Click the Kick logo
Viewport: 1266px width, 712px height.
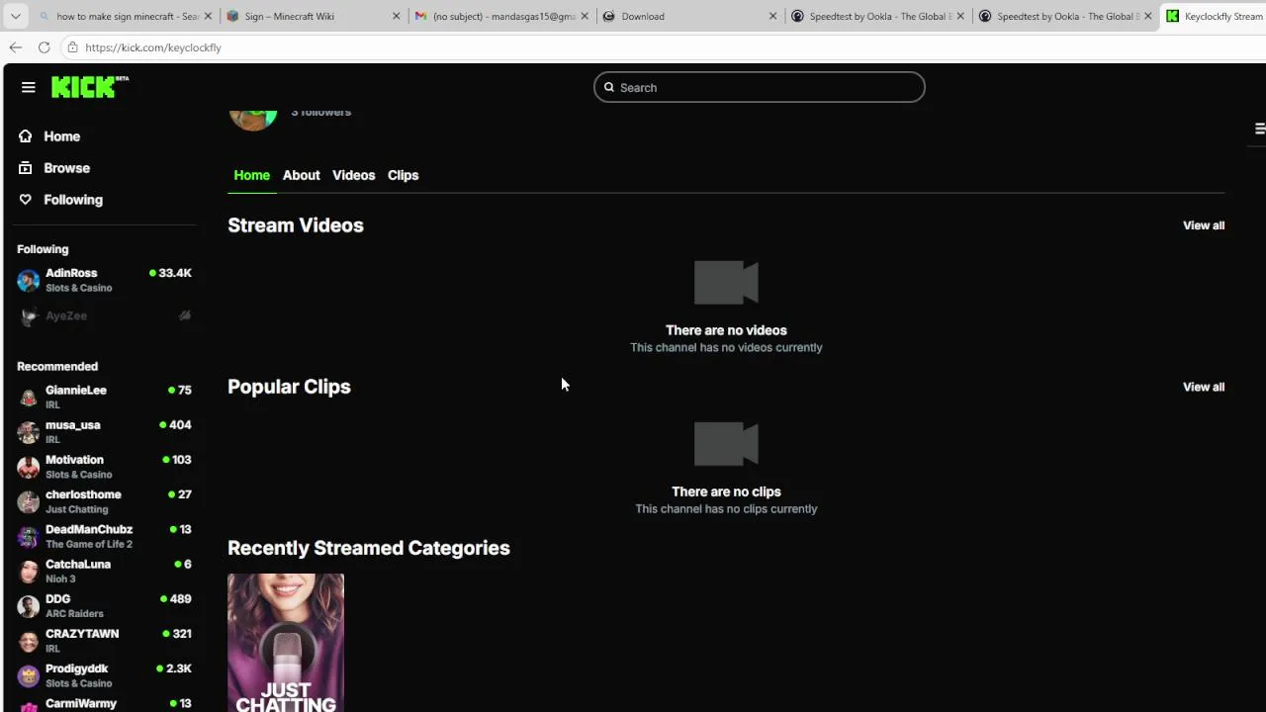pos(89,87)
